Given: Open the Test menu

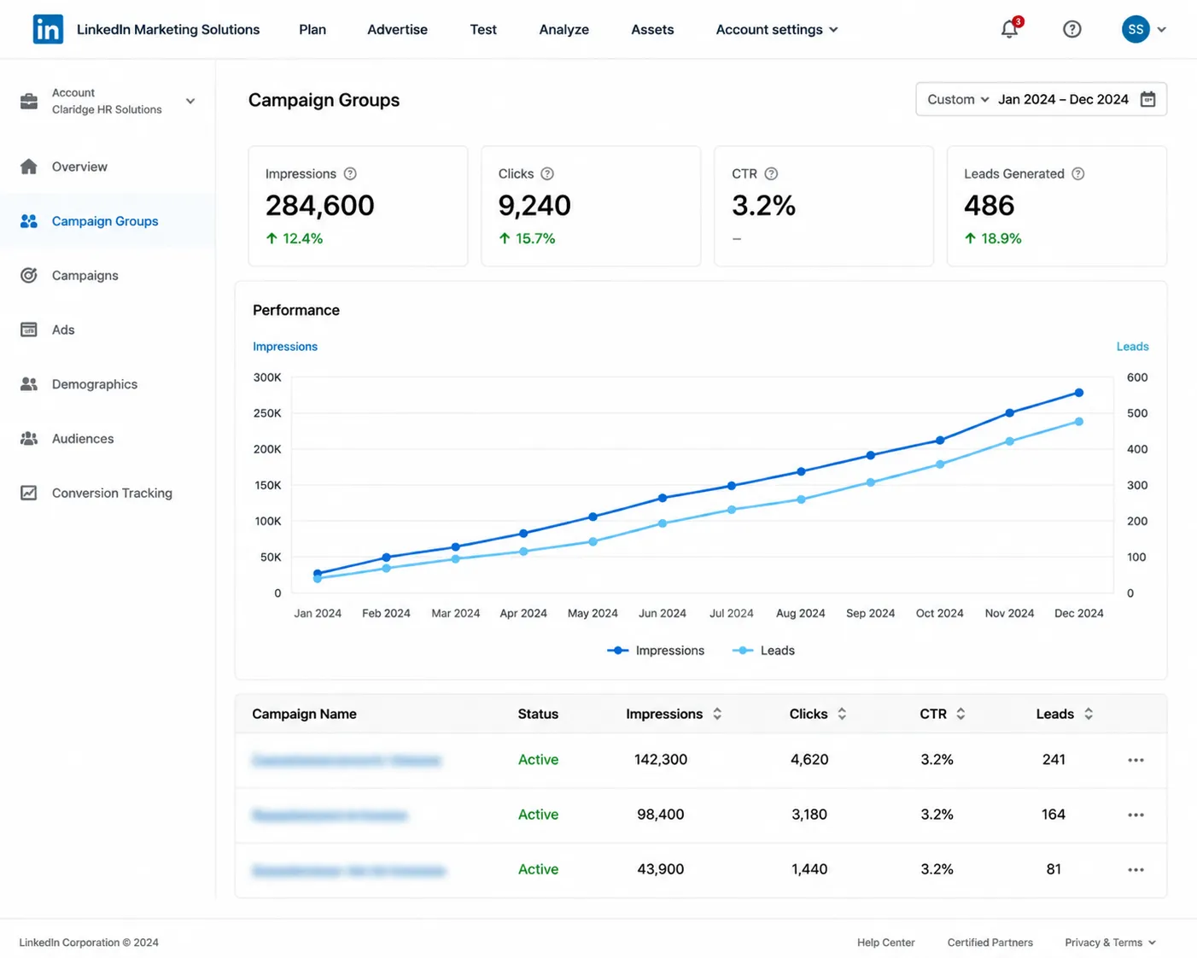Looking at the screenshot, I should tap(483, 29).
